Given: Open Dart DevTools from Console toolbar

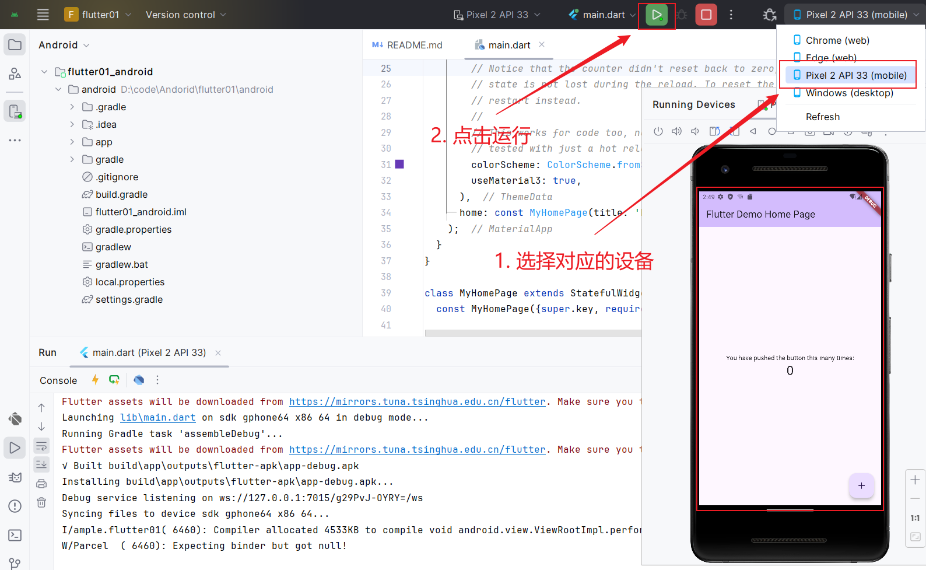Looking at the screenshot, I should pos(139,380).
